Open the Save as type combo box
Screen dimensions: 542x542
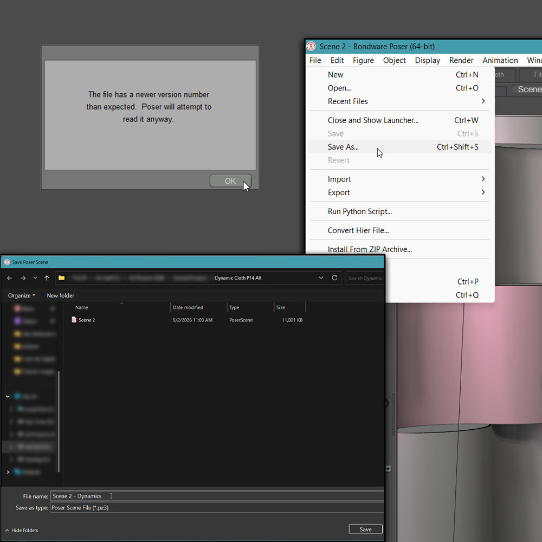click(217, 507)
